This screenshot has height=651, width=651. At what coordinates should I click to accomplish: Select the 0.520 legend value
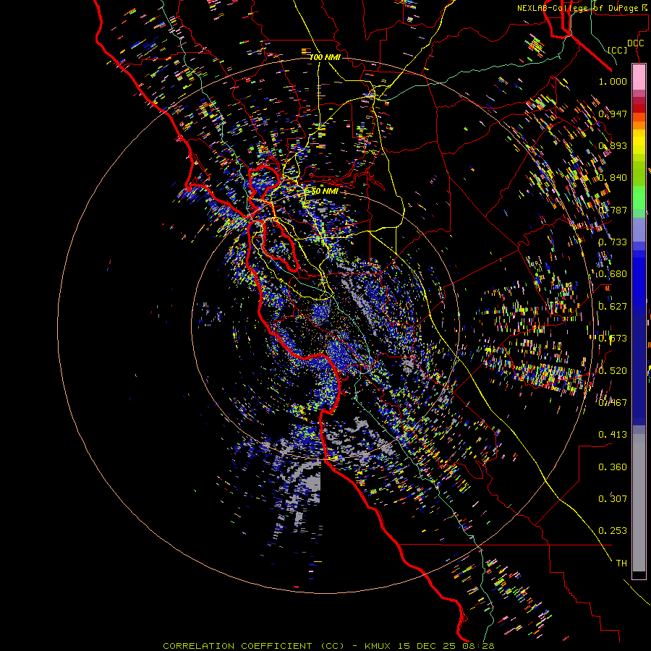(x=613, y=371)
